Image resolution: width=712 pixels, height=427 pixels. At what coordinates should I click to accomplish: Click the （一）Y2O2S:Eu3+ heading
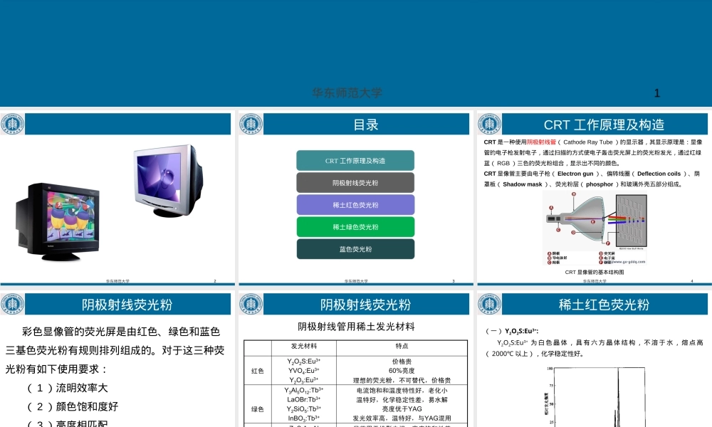click(x=512, y=331)
